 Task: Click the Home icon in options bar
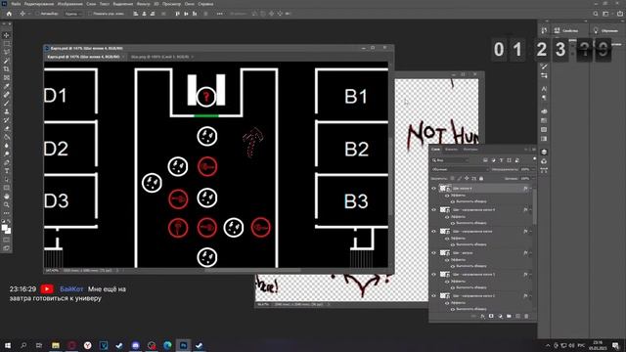pyautogui.click(x=9, y=14)
